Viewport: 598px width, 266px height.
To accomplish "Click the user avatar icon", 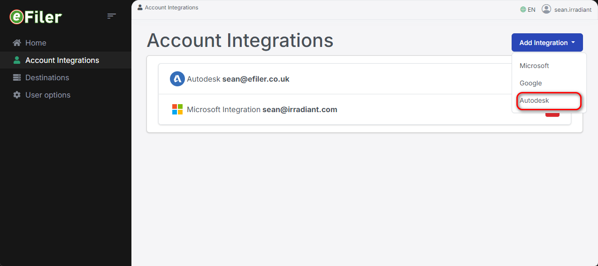I will click(546, 9).
